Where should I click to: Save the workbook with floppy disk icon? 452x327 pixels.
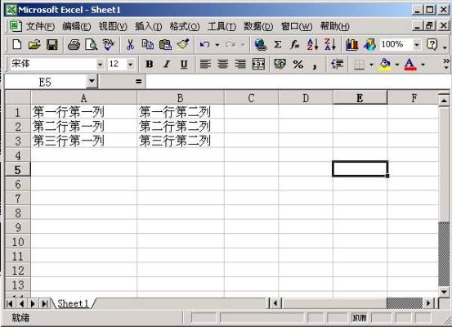click(x=52, y=45)
